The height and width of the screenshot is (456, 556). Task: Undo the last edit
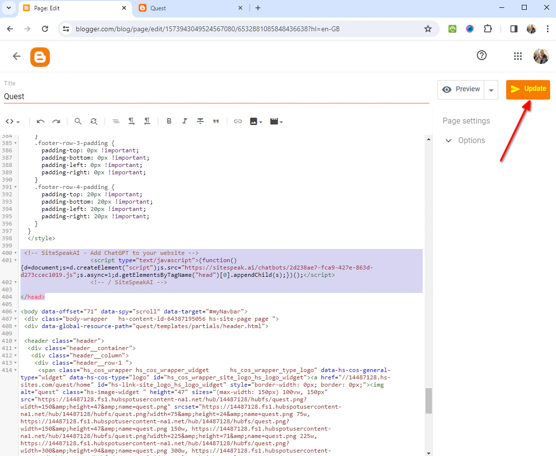click(41, 121)
